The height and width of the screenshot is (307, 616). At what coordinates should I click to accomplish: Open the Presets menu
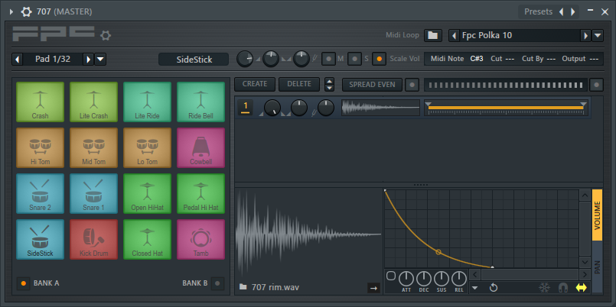tap(538, 11)
